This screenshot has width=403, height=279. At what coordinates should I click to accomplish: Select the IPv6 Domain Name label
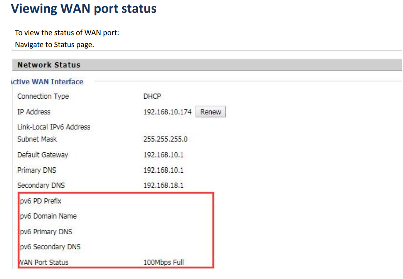click(x=48, y=216)
